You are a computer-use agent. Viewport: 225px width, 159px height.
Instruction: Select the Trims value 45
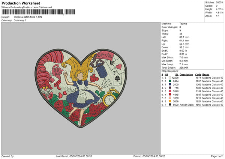point(181,34)
